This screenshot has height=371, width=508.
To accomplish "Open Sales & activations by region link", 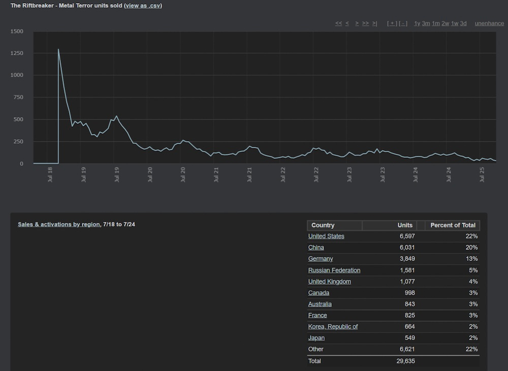I will (x=58, y=224).
